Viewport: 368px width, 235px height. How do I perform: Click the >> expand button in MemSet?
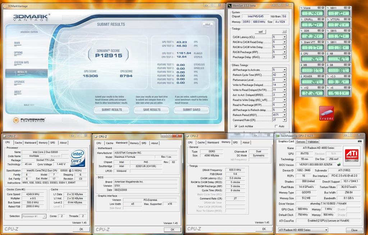(x=284, y=32)
